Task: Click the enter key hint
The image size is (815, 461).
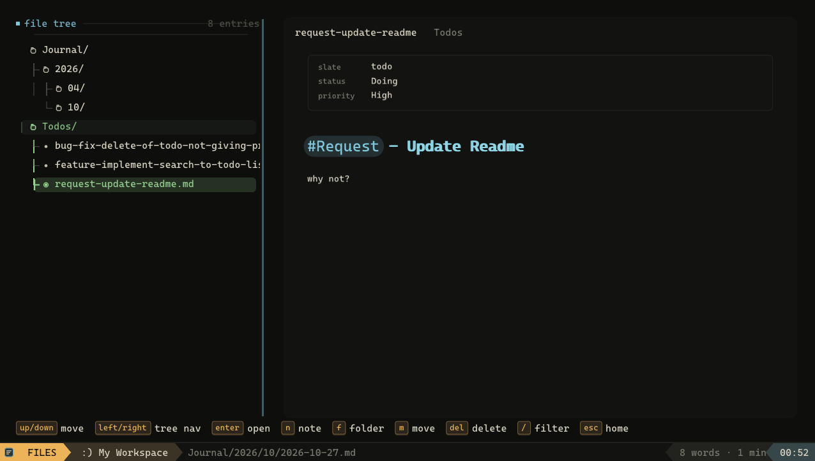Action: (x=227, y=428)
